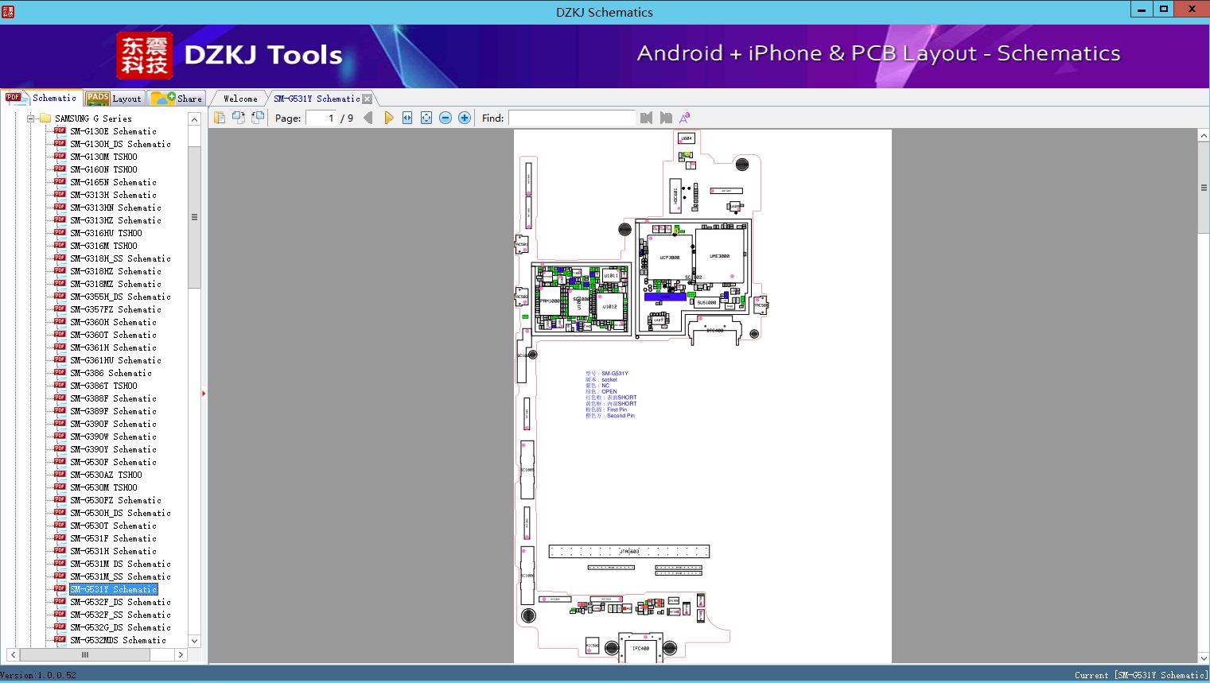Open SM-G360H Schematic entry
Viewport: 1210px width, 683px height.
point(113,322)
